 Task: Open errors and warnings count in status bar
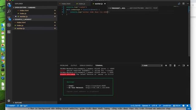click(24, 106)
